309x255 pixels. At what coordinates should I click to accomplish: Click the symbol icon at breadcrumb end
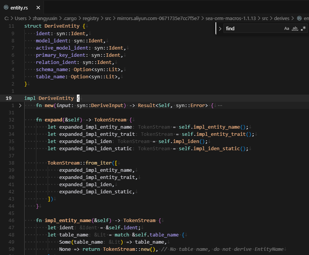300,18
